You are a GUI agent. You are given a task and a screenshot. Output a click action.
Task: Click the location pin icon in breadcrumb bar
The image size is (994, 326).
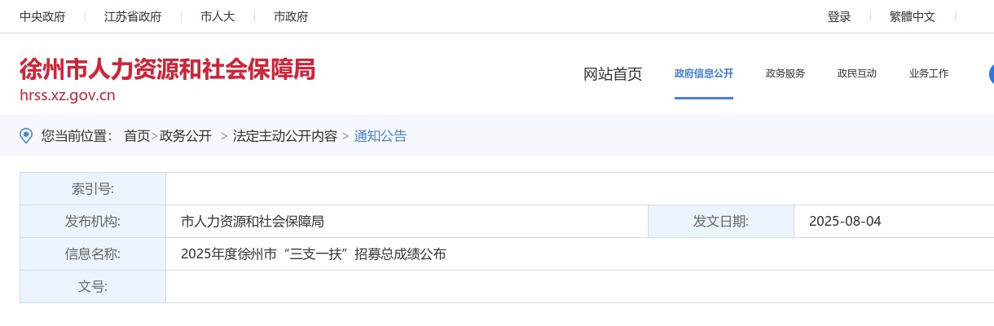coord(26,135)
